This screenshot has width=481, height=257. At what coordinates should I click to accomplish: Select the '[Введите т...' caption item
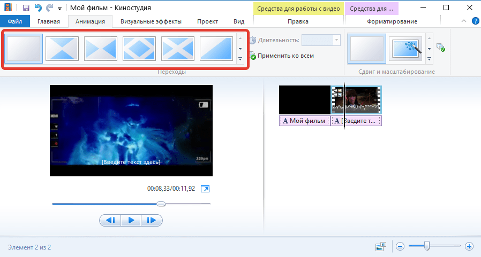(356, 121)
